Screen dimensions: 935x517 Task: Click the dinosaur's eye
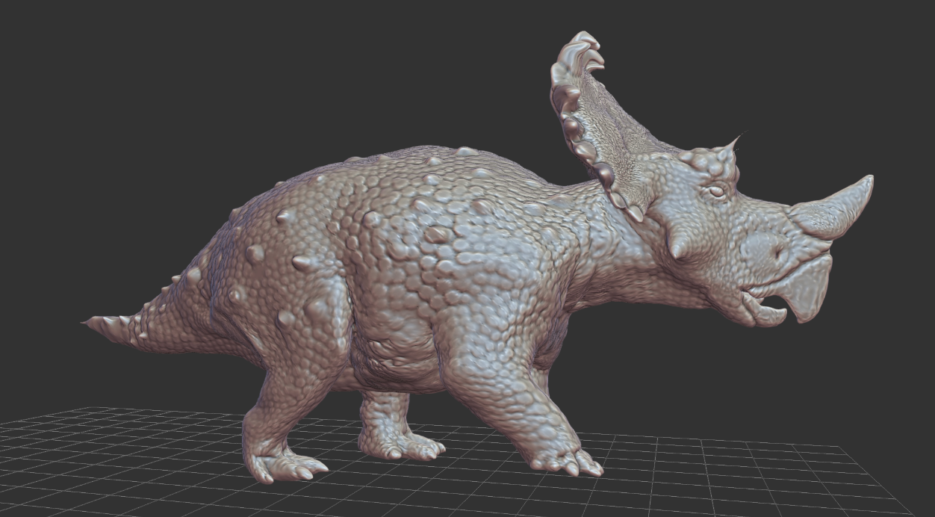[716, 191]
